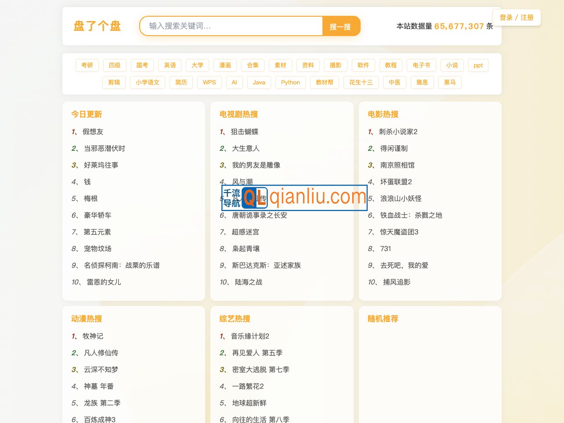Image resolution: width=564 pixels, height=423 pixels.
Task: Click 唐朝诡事录之长安 hot search entry
Action: pos(259,215)
